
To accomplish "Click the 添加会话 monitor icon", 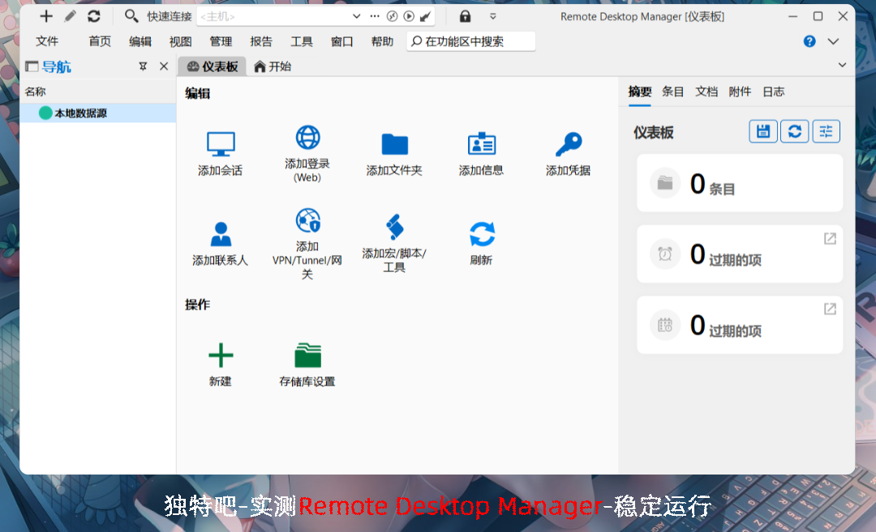I will click(221, 144).
